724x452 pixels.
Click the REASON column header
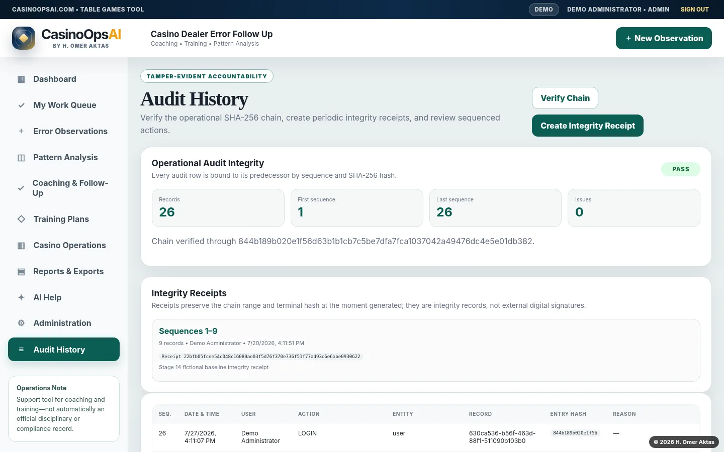click(624, 414)
